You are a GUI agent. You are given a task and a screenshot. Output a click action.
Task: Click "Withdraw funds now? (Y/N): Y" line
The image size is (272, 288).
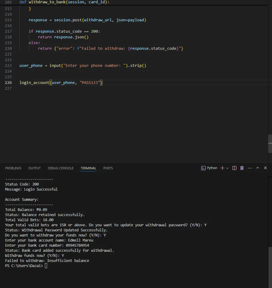(34, 256)
